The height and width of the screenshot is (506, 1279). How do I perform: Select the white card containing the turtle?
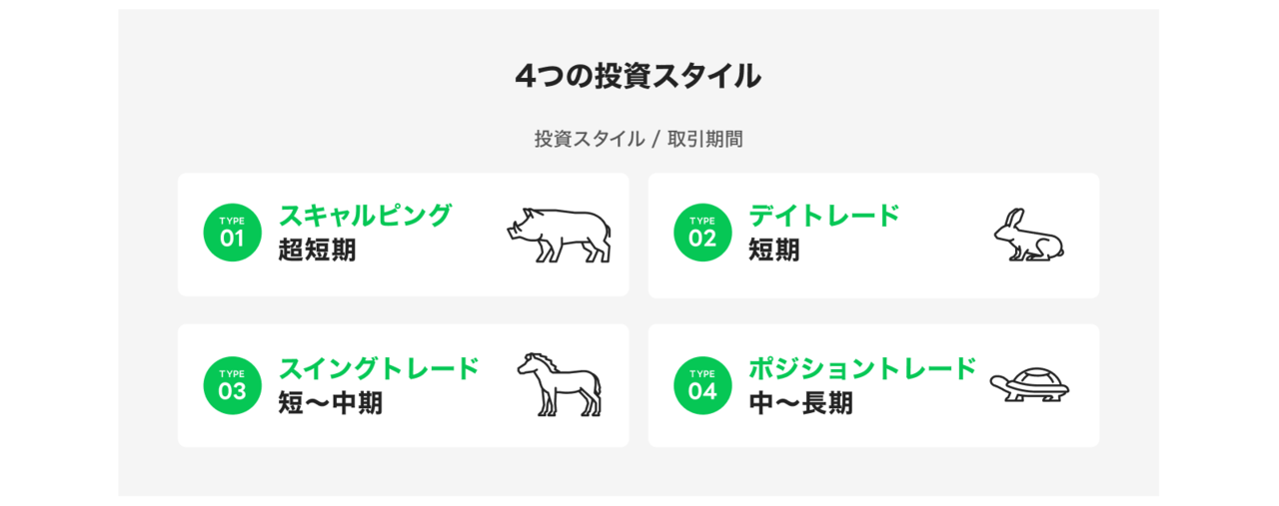click(873, 385)
